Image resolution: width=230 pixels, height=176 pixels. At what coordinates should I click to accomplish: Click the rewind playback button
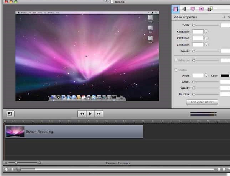pyautogui.click(x=81, y=114)
